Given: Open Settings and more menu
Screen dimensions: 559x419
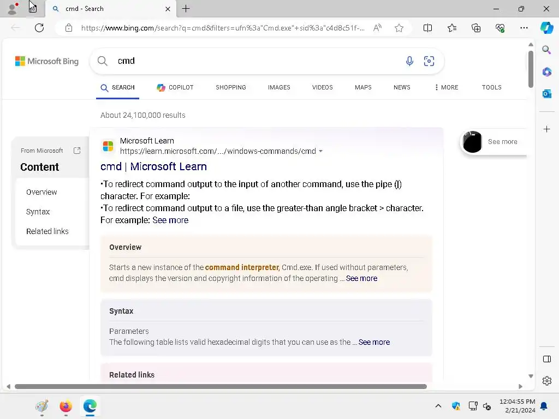Looking at the screenshot, I should coord(524,28).
